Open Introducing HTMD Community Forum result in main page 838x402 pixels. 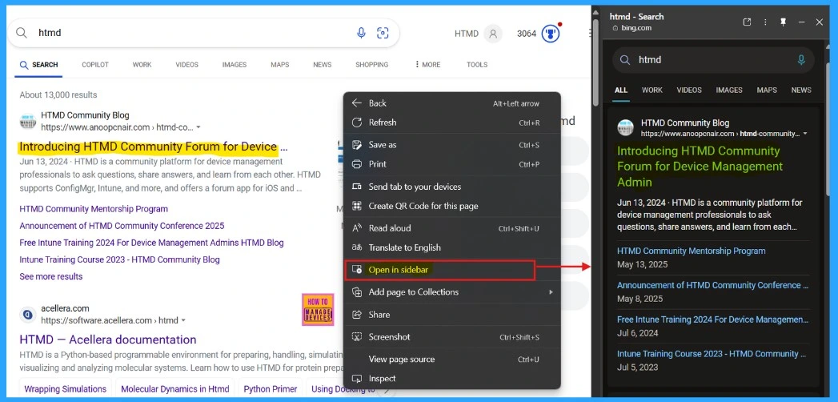pyautogui.click(x=153, y=147)
